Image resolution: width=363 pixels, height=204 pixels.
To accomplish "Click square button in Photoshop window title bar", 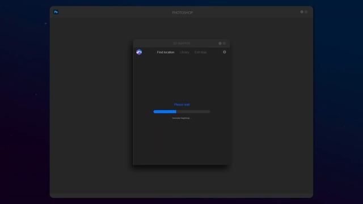I will [x=306, y=12].
